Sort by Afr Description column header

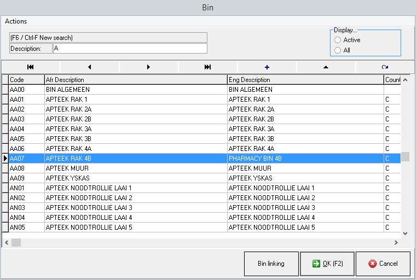click(x=135, y=80)
